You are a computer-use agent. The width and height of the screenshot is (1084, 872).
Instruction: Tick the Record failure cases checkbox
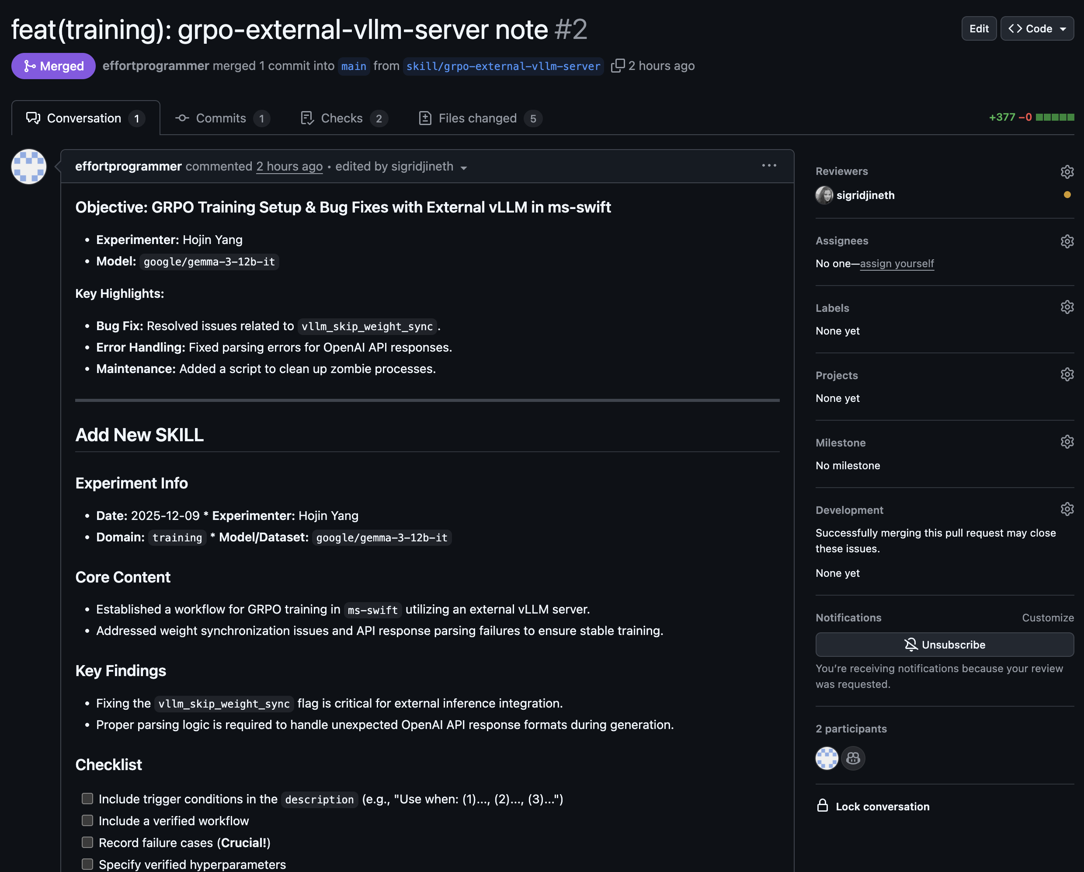pyautogui.click(x=87, y=842)
